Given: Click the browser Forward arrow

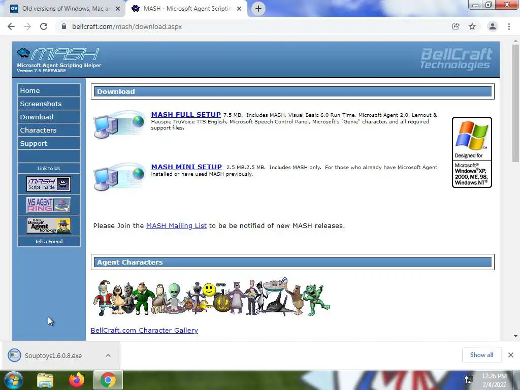Looking at the screenshot, I should coord(27,26).
